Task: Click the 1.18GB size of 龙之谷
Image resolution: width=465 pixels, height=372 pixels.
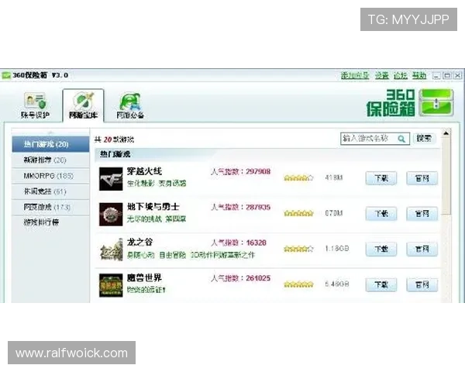Action: pos(337,249)
